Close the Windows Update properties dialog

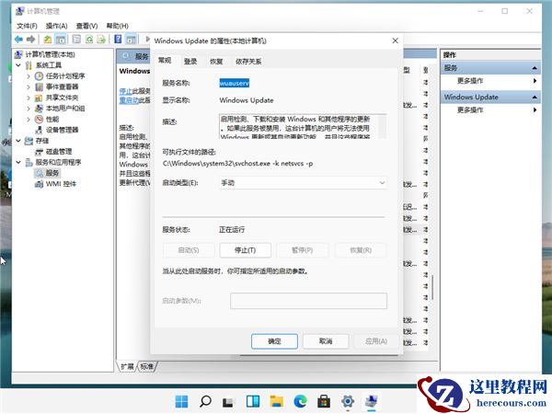pos(395,40)
